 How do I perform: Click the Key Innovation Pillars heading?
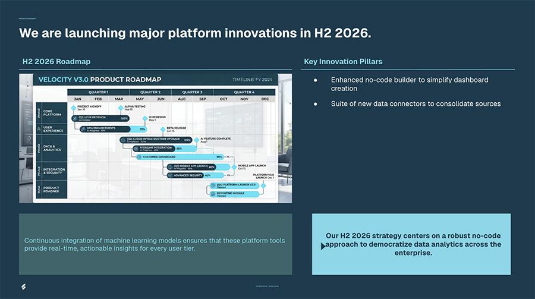click(x=343, y=61)
